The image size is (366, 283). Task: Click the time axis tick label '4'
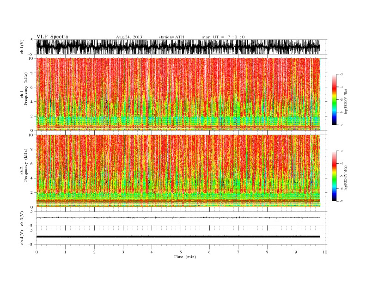tap(152, 252)
